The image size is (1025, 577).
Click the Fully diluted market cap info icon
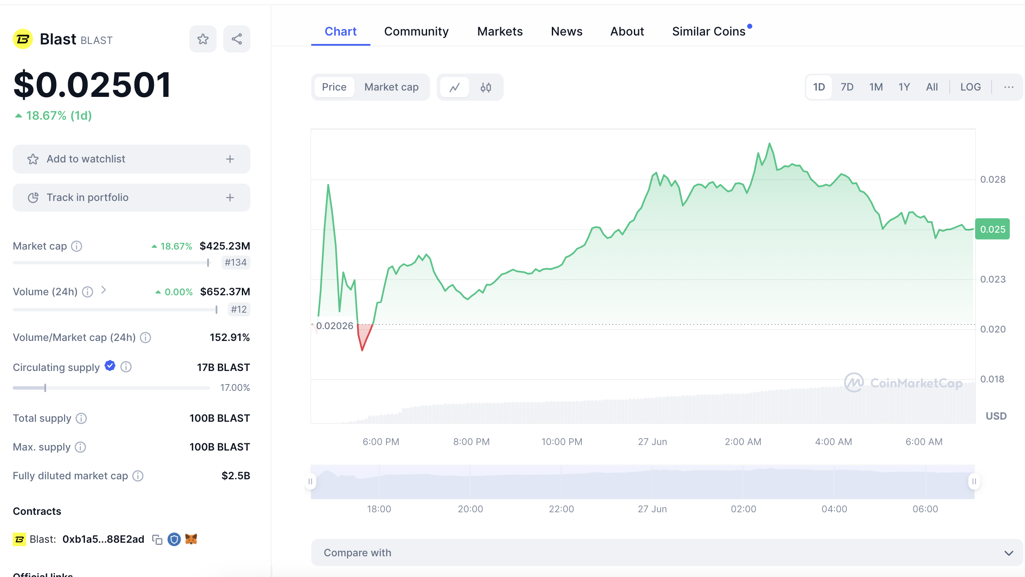click(138, 476)
